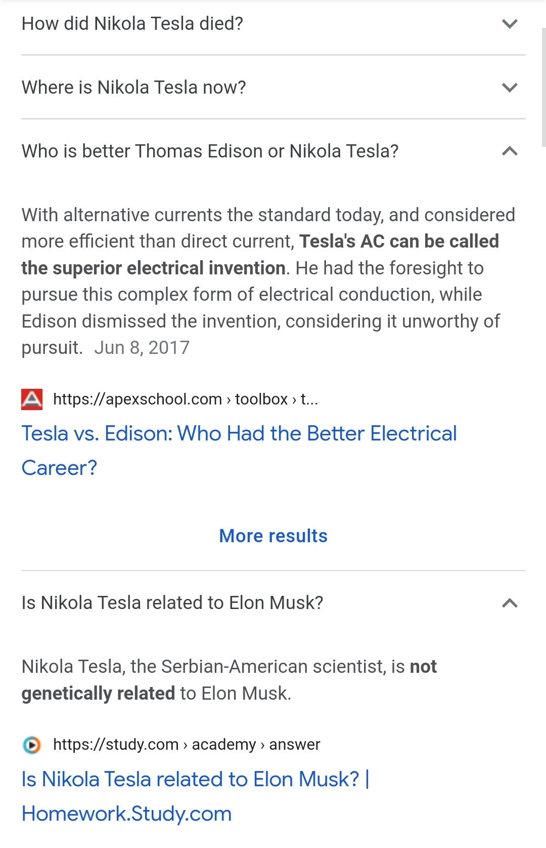Collapse chevron for Thomas Edison or Tesla question

(510, 151)
